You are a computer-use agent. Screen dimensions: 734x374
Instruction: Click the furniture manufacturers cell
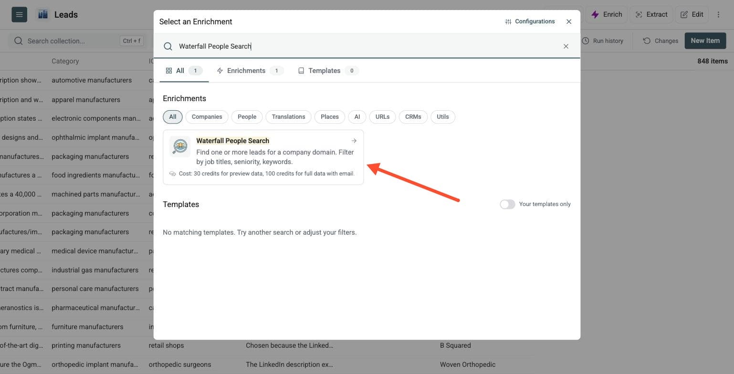click(x=87, y=327)
